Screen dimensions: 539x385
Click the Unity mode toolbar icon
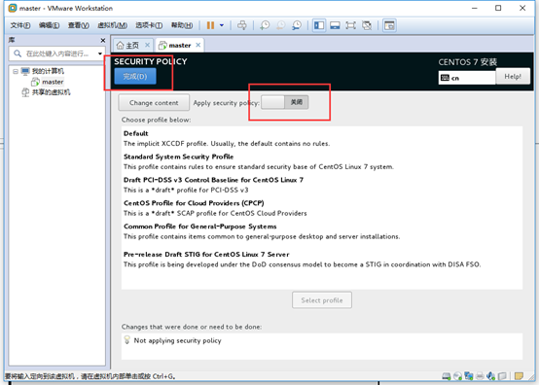367,25
